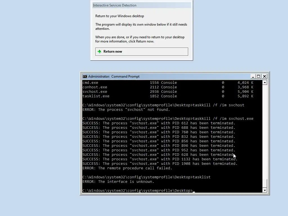
Task: Click the tasklist.exe process row
Action: coord(168,96)
